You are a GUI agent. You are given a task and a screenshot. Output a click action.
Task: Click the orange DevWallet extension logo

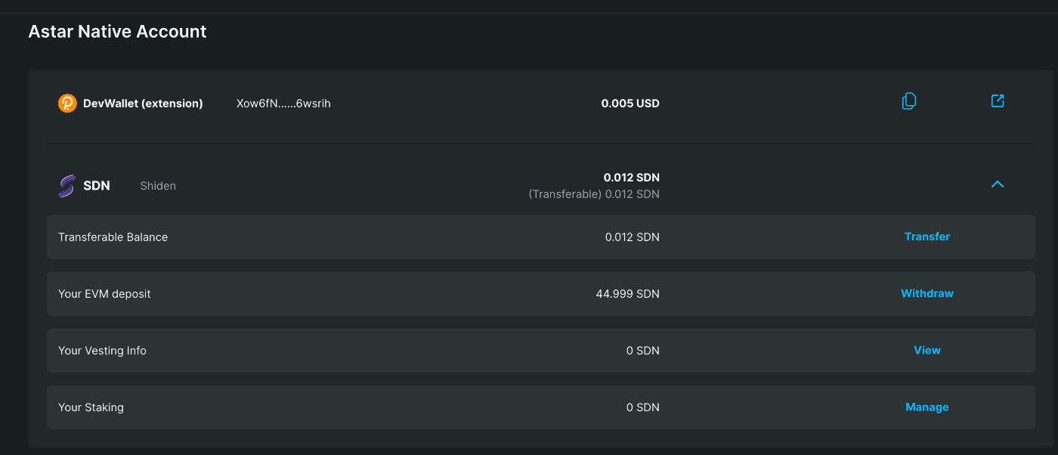coord(67,104)
